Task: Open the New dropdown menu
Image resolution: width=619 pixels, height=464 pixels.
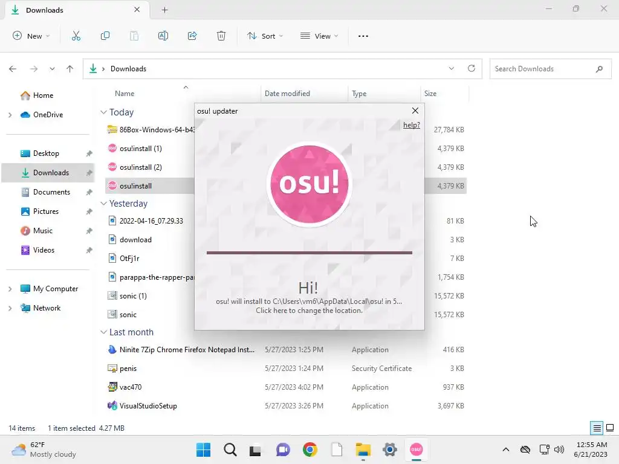Action: point(31,36)
